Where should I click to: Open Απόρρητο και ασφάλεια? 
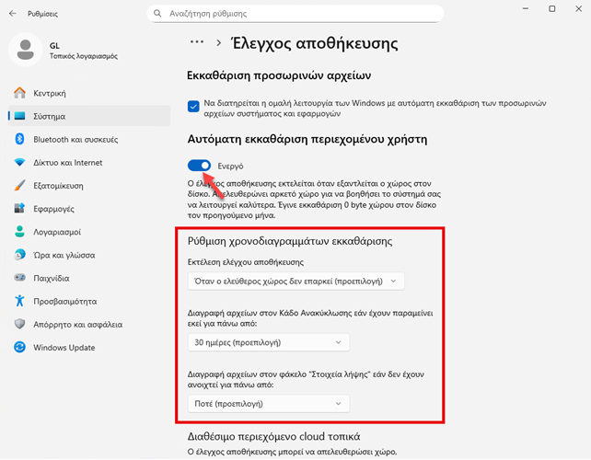click(89, 325)
